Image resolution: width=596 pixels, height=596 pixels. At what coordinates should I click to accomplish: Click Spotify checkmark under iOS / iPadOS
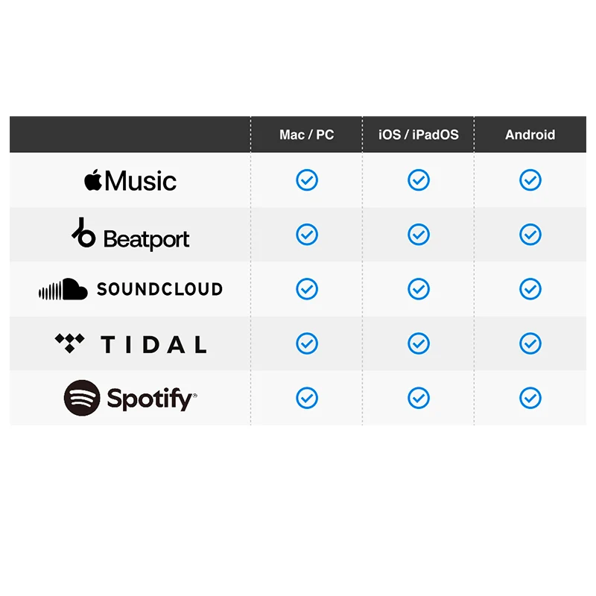point(419,398)
